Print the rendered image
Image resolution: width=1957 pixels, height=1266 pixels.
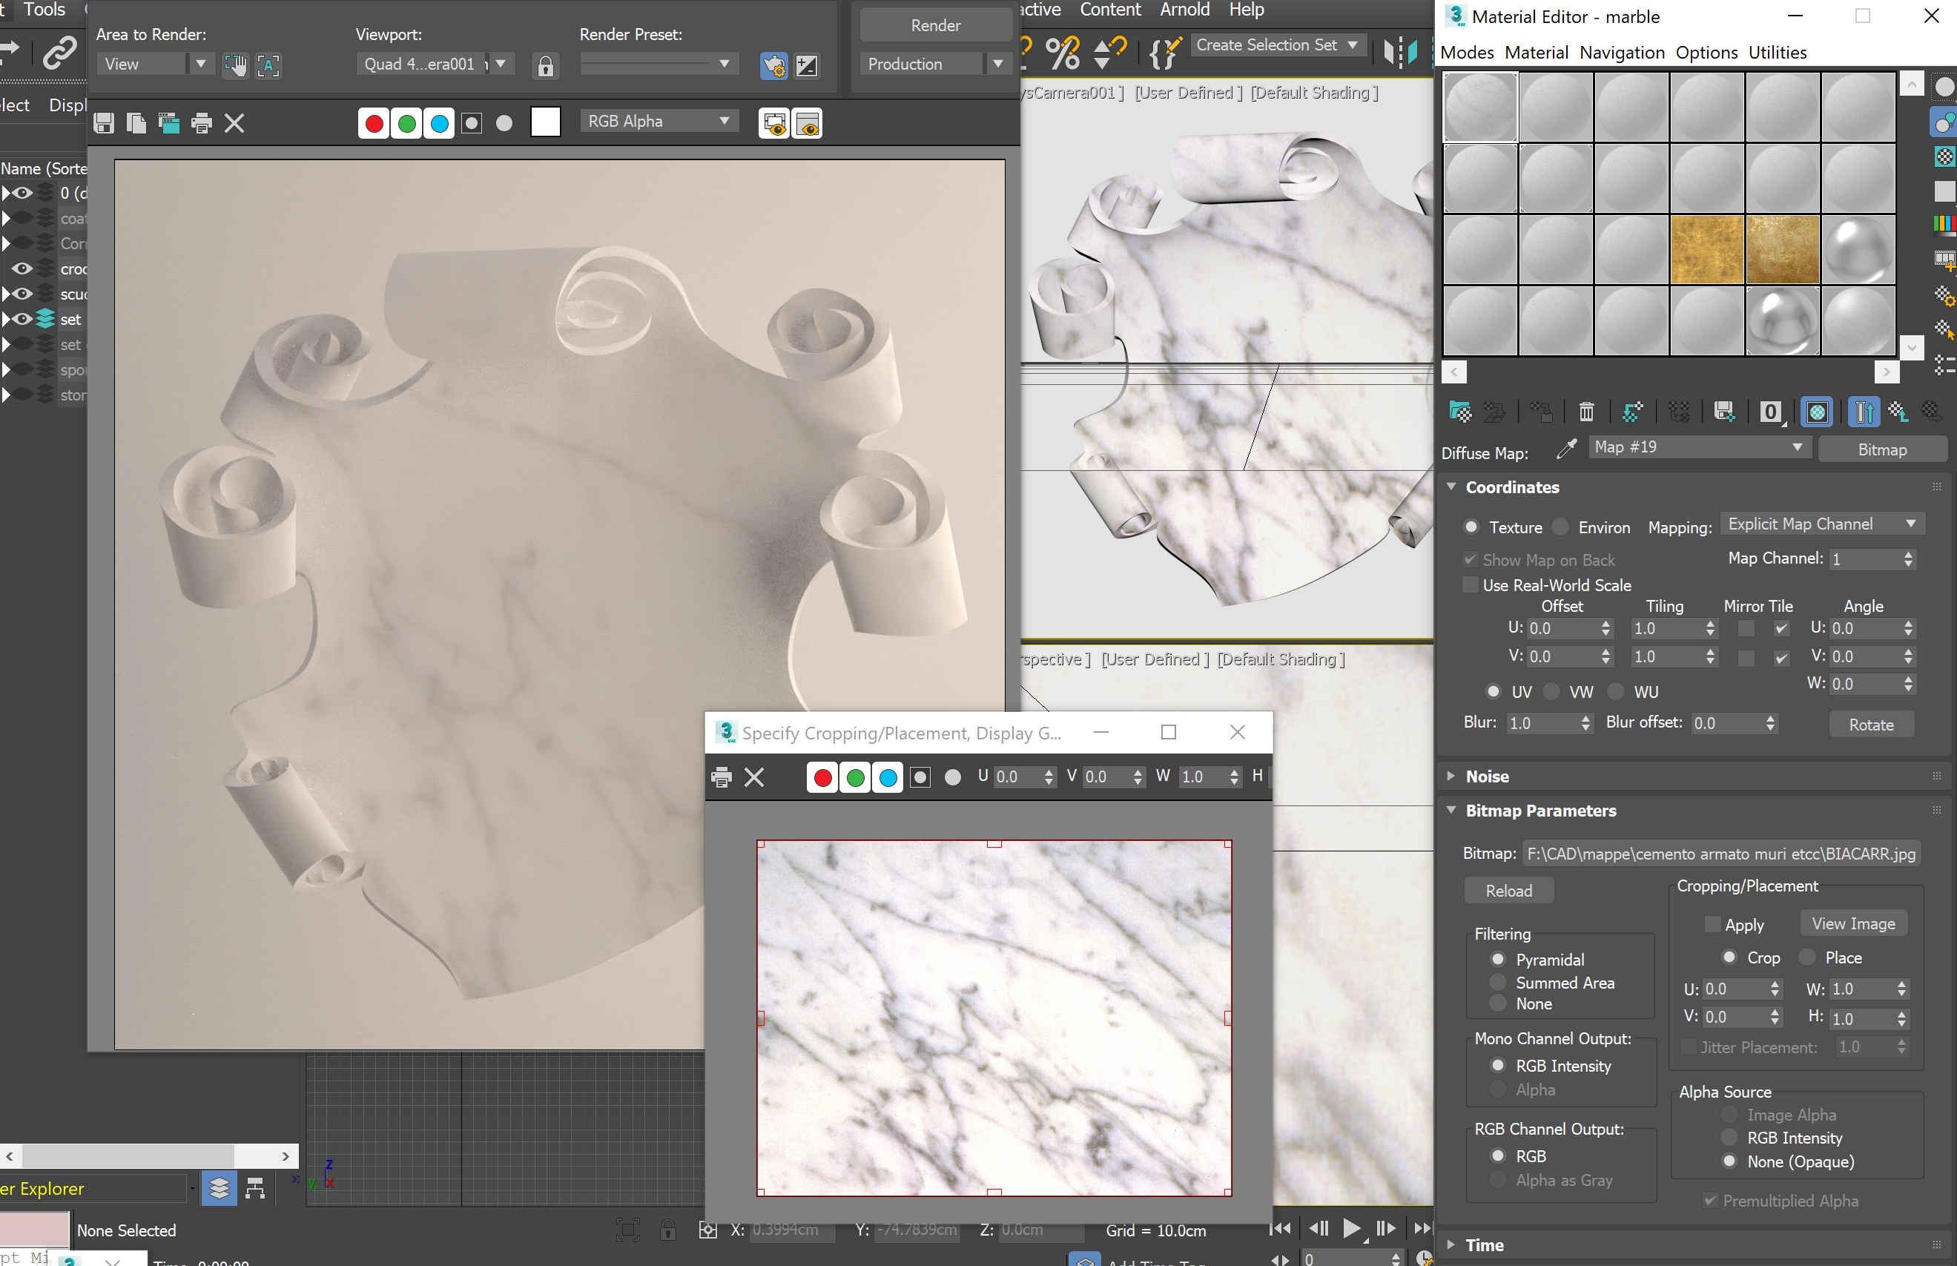202,123
